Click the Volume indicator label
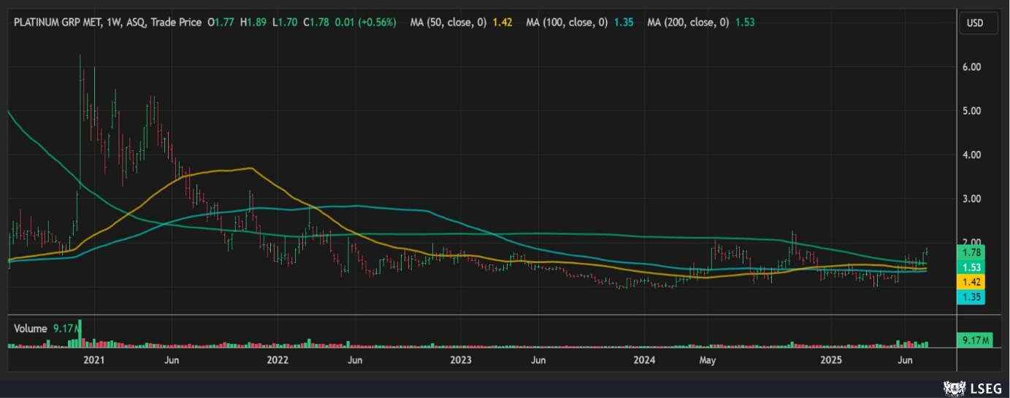The image size is (1010, 398). click(x=31, y=329)
